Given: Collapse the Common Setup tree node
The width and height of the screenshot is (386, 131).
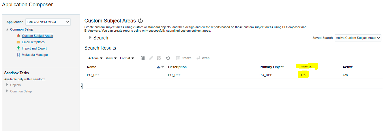Looking at the screenshot, I should [7, 29].
